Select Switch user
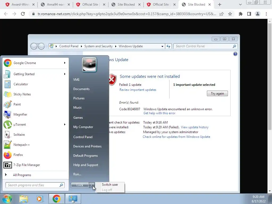The width and height of the screenshot is (272, 204). (110, 185)
